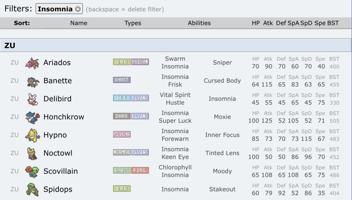Click Scovillain's Grass type badge
The height and width of the screenshot is (200, 352).
[122, 170]
